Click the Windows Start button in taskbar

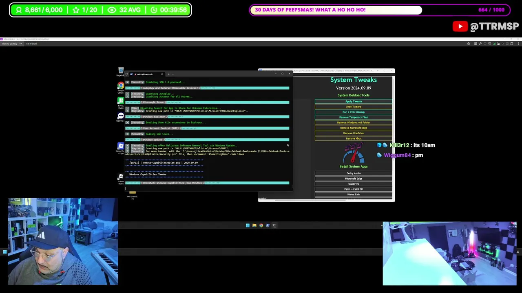point(248,225)
